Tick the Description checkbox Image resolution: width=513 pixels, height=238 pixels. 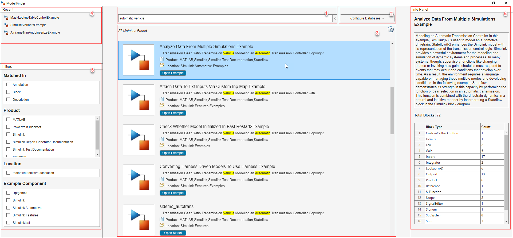pos(8,99)
